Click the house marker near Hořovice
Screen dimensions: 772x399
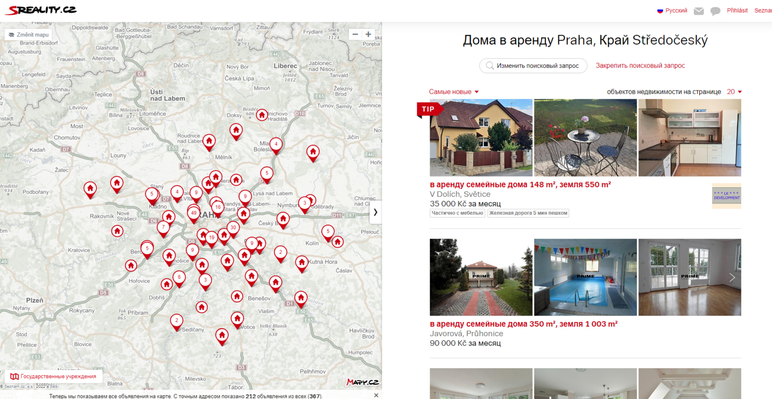[x=131, y=265]
